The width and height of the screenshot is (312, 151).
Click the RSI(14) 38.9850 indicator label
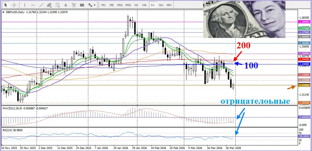12,130
